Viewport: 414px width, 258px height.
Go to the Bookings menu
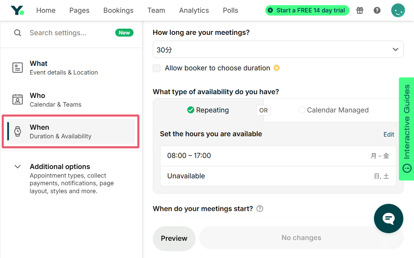118,10
